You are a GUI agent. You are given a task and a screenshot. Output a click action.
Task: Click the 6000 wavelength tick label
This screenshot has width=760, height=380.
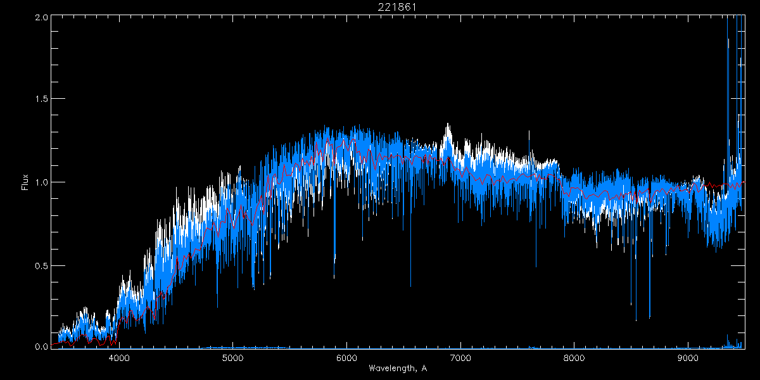346,358
